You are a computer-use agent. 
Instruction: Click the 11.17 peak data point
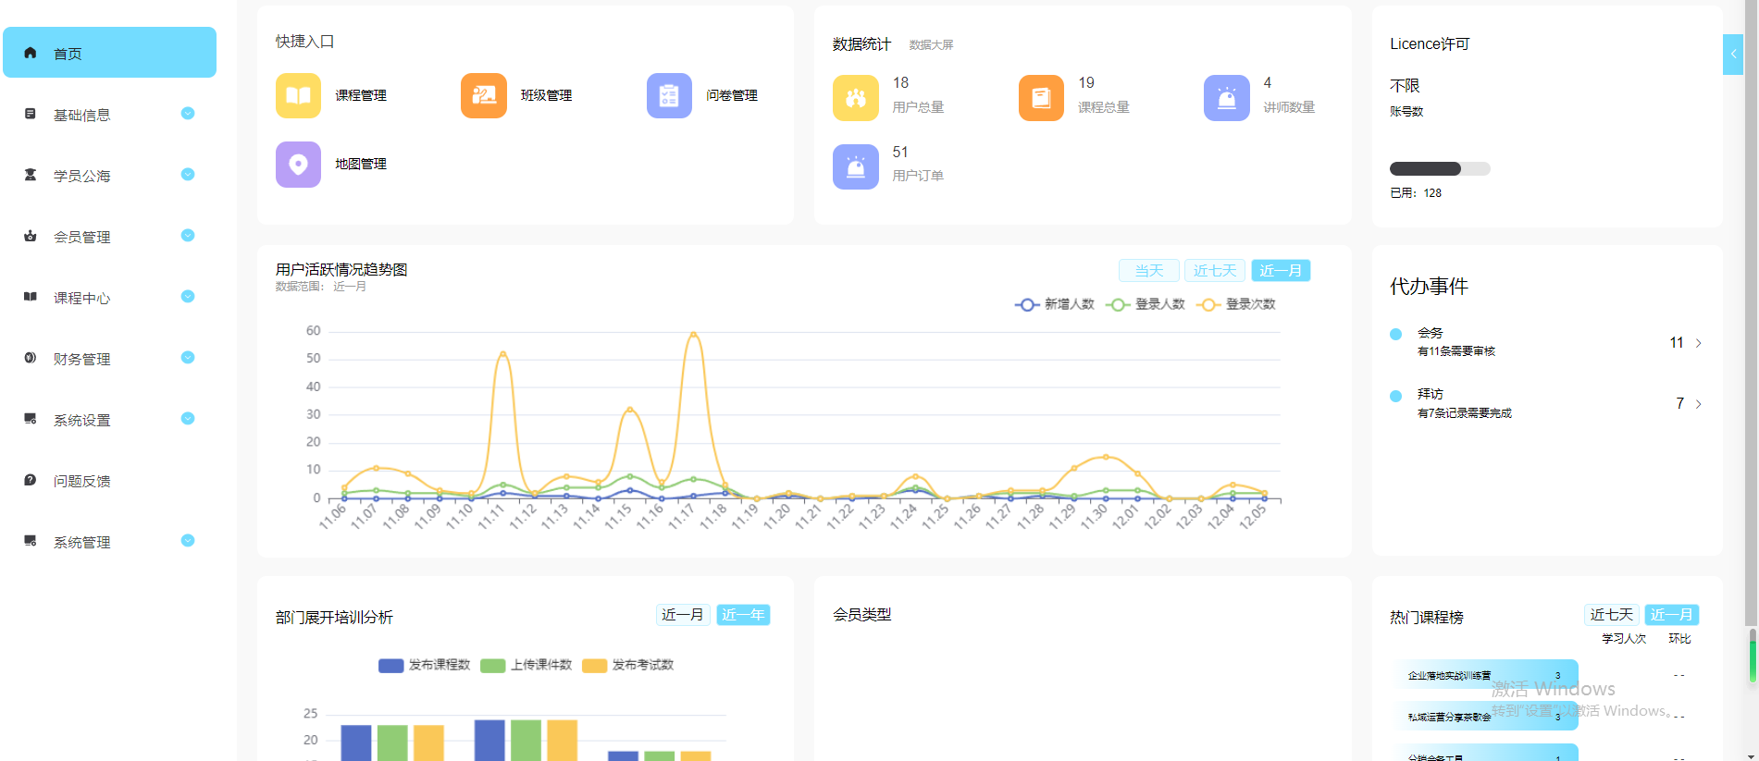(x=693, y=334)
